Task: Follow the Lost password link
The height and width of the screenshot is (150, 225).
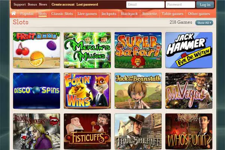Action: 87,4
